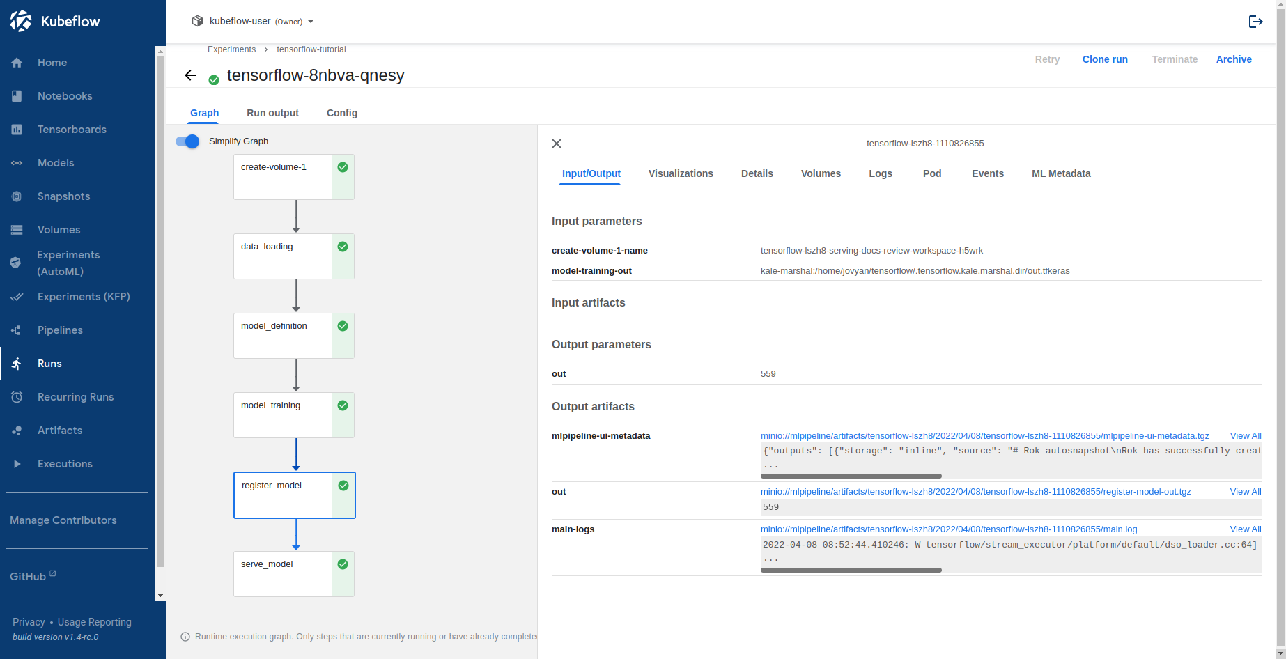Click the Models sidebar icon
The height and width of the screenshot is (659, 1286).
point(17,163)
